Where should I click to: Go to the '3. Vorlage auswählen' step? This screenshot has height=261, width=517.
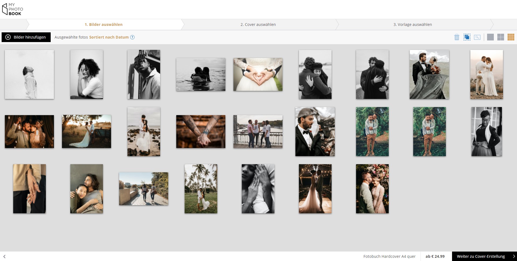(412, 25)
